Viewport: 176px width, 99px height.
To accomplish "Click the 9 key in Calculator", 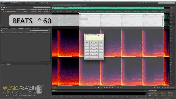I will [96, 48].
